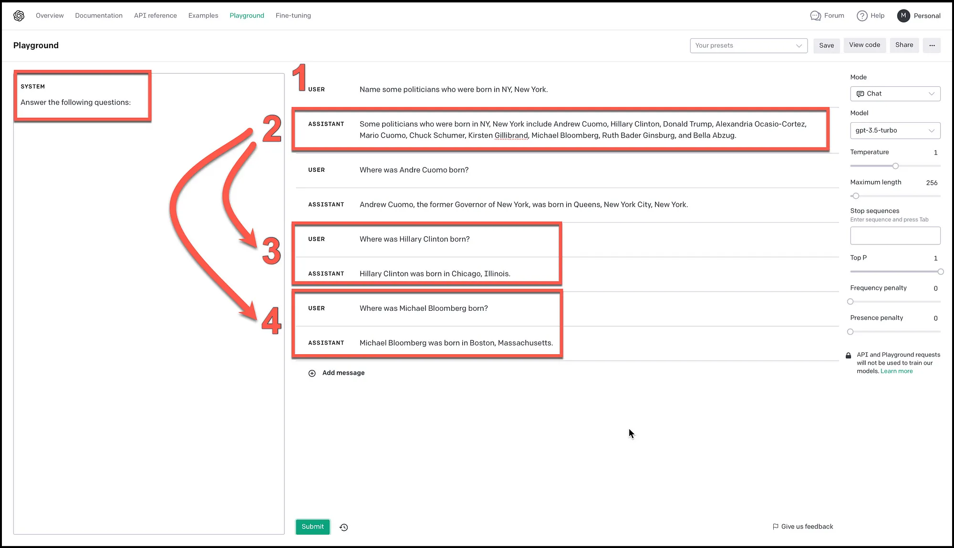Toggle the role label on the Hillary Clinton question

(x=316, y=239)
